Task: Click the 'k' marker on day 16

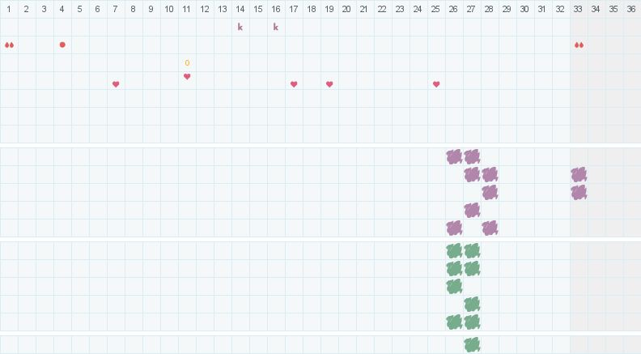Action: 276,28
